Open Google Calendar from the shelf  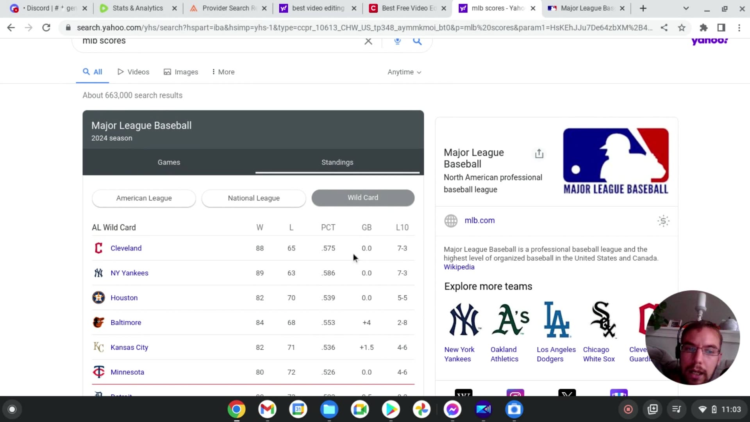click(x=298, y=409)
